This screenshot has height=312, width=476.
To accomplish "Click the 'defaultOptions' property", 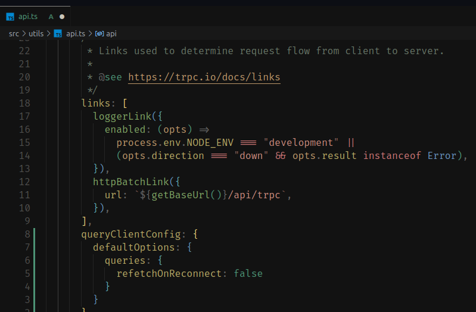I will tap(134, 247).
